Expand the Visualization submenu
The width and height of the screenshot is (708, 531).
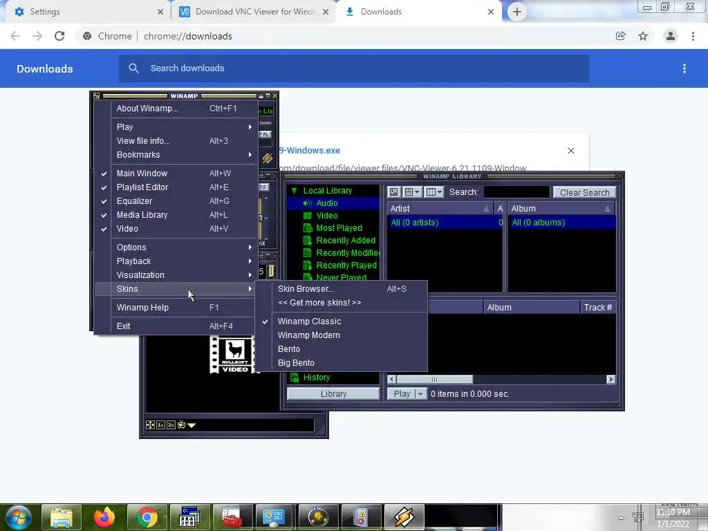pos(176,275)
